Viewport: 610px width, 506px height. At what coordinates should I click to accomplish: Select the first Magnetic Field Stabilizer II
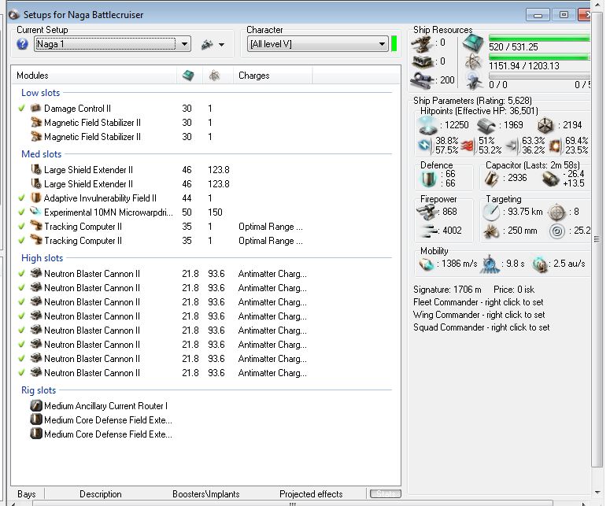(x=92, y=123)
